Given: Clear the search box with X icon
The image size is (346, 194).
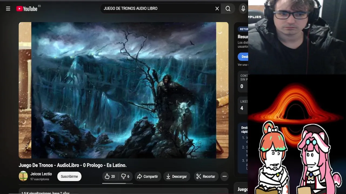Looking at the screenshot, I should 217,9.
